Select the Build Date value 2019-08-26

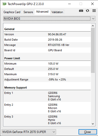pos(55,40)
